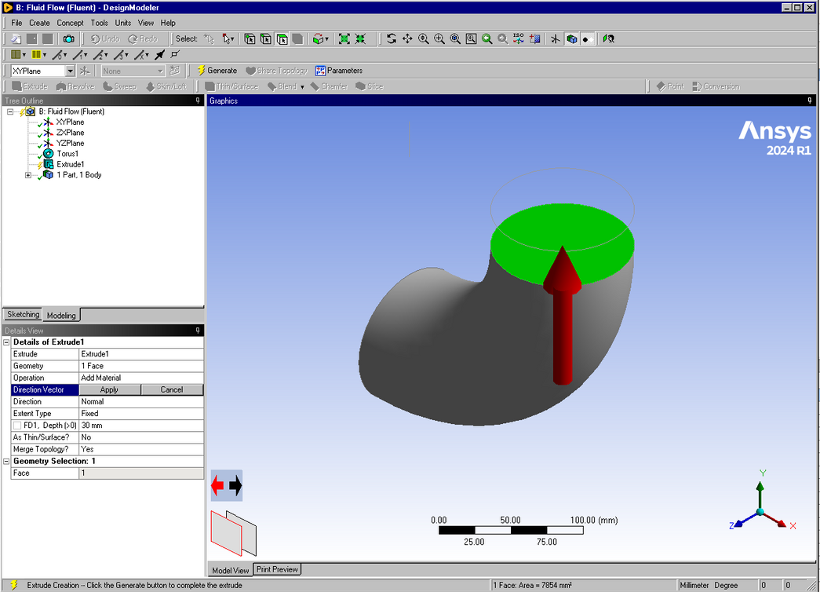Open the XYPlane active plane dropdown
The height and width of the screenshot is (592, 820).
[69, 71]
